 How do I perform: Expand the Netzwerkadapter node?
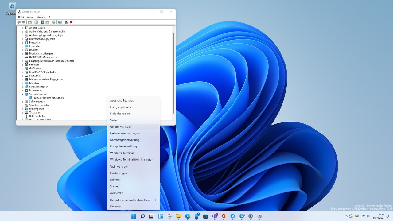coord(23,87)
